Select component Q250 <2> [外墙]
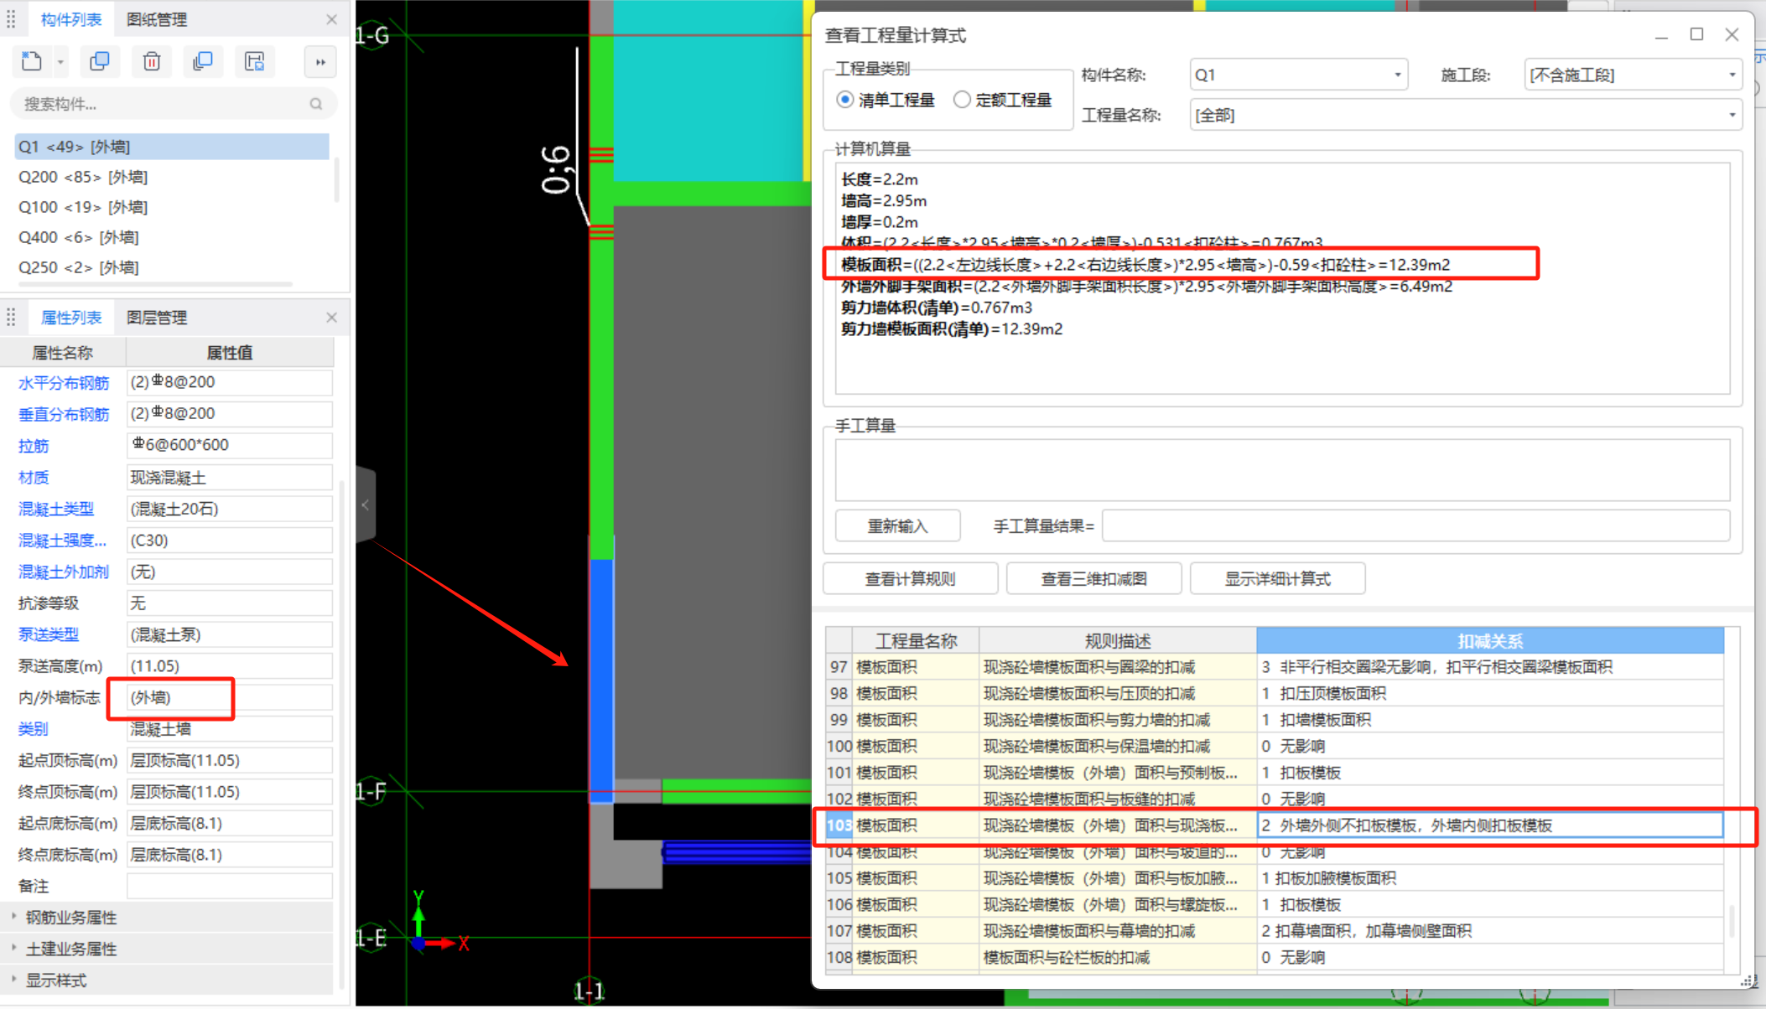The width and height of the screenshot is (1766, 1009). 172,267
